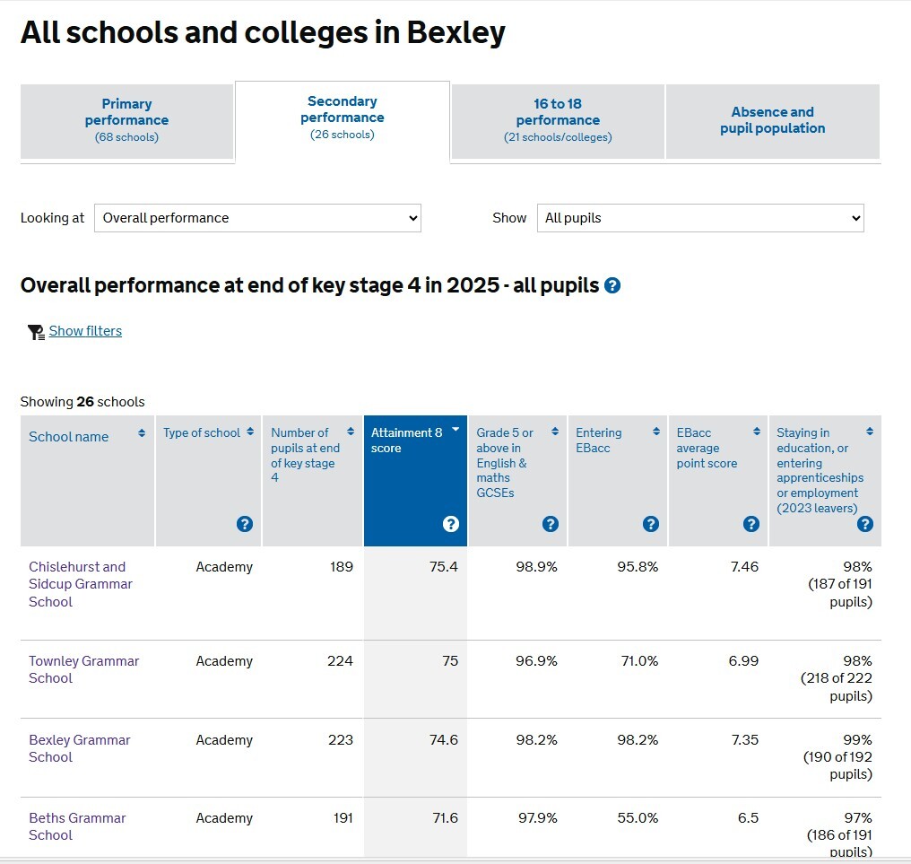
Task: Switch to the Primary performance tab
Action: pyautogui.click(x=126, y=121)
